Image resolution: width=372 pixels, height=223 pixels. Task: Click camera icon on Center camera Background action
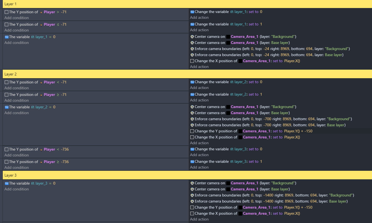pos(192,36)
